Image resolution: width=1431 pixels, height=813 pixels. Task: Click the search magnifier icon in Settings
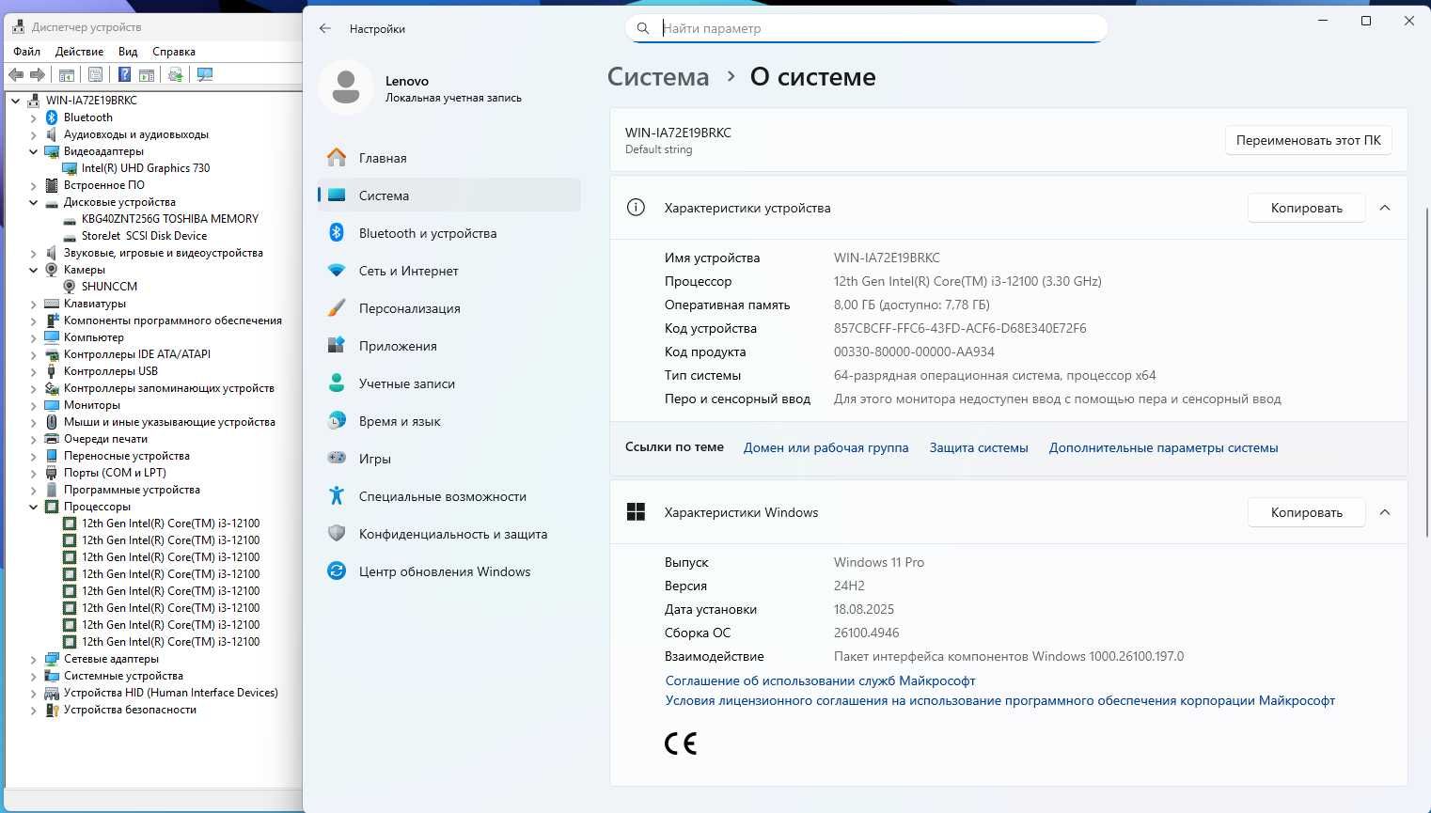[x=643, y=28]
